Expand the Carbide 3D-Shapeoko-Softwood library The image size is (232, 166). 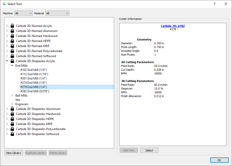click(7, 134)
